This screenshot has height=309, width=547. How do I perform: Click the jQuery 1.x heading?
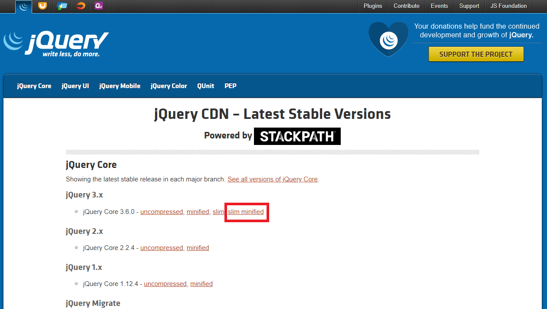(x=84, y=267)
